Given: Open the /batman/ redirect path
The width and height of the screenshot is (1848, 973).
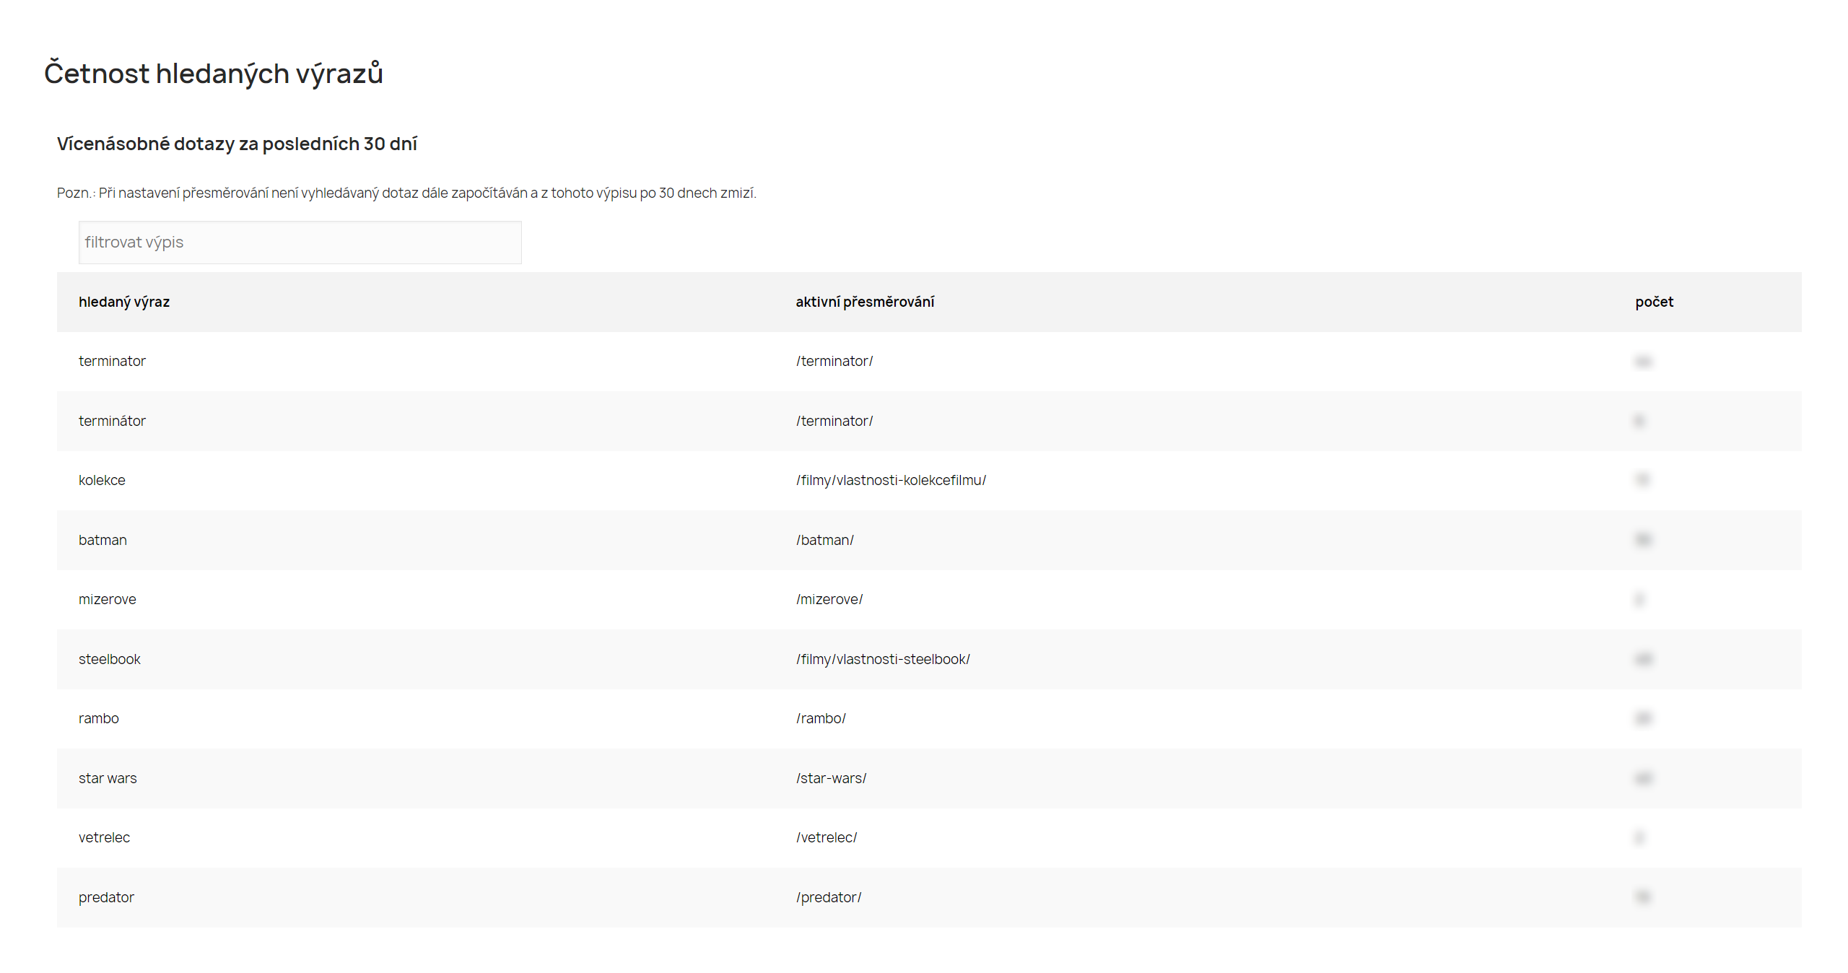Looking at the screenshot, I should pyautogui.click(x=825, y=540).
